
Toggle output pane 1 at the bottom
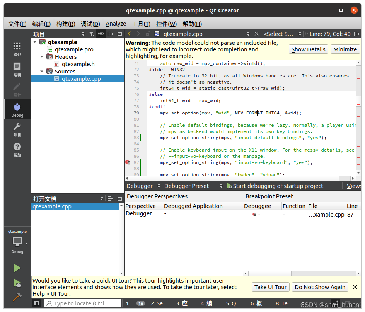point(127,303)
